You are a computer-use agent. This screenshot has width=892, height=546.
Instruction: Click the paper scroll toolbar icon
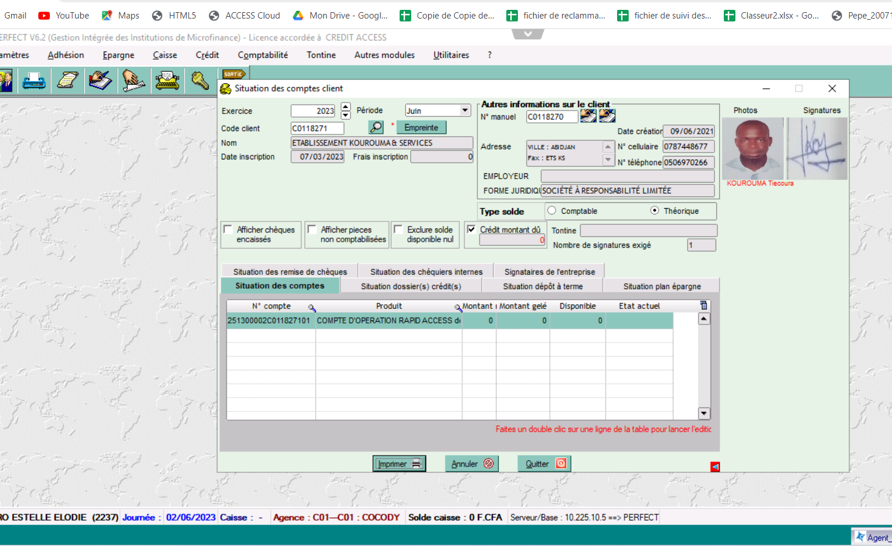pos(67,81)
